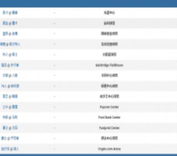Click 步行者 in the Gainbridge Fieldhouse row
This screenshot has width=177, height=156.
coord(15,65)
